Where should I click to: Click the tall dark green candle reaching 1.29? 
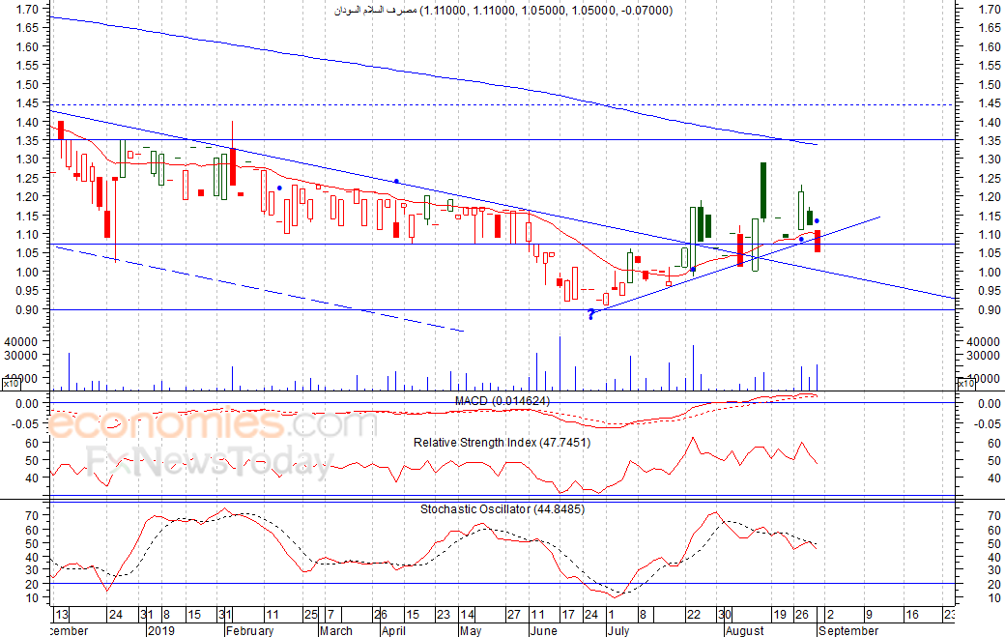[x=763, y=190]
